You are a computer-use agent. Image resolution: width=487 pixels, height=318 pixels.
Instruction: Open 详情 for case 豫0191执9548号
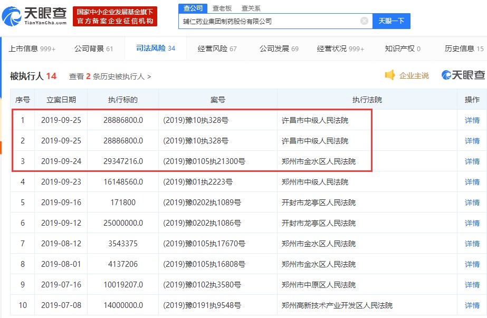coord(472,305)
